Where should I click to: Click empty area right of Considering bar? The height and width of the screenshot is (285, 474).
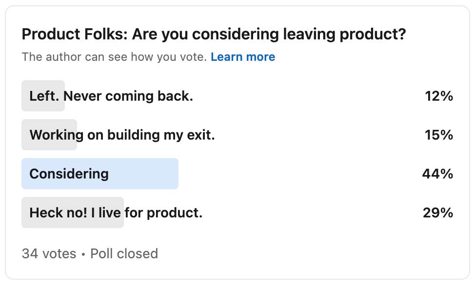click(299, 174)
